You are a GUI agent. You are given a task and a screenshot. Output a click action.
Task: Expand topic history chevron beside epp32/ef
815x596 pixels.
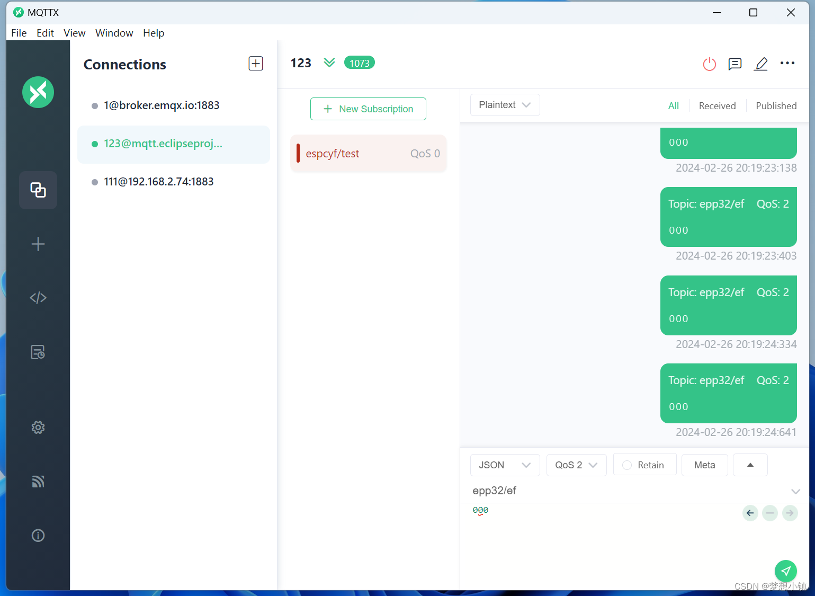795,492
